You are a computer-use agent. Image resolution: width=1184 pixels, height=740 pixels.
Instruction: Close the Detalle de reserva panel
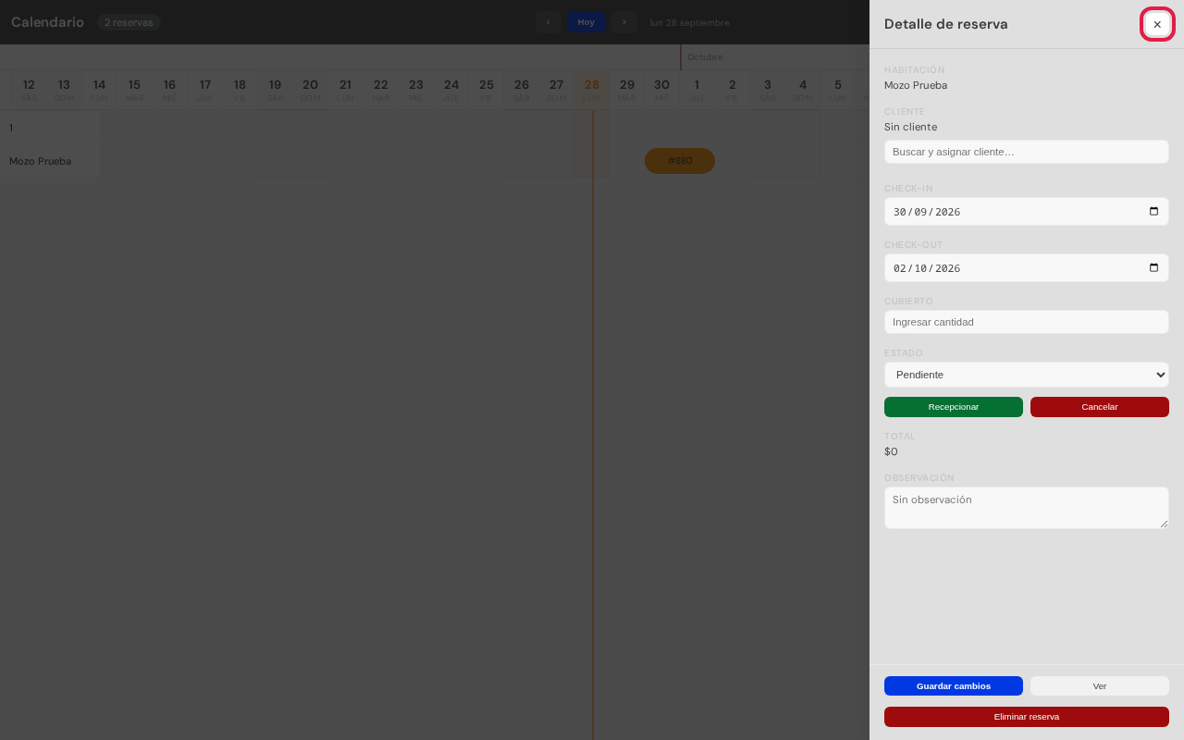coord(1157,24)
